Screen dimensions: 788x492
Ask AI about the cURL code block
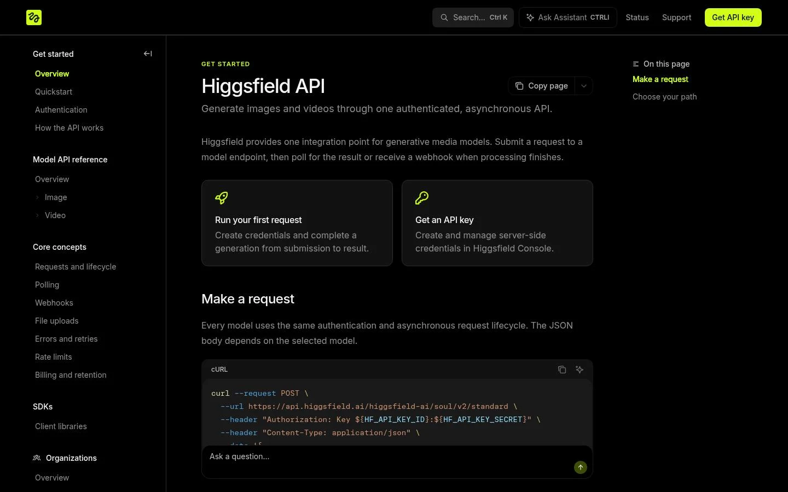click(x=580, y=370)
